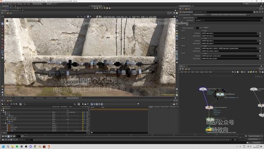Click the parameter panel node info icon
264x149 pixels.
tap(260, 12)
